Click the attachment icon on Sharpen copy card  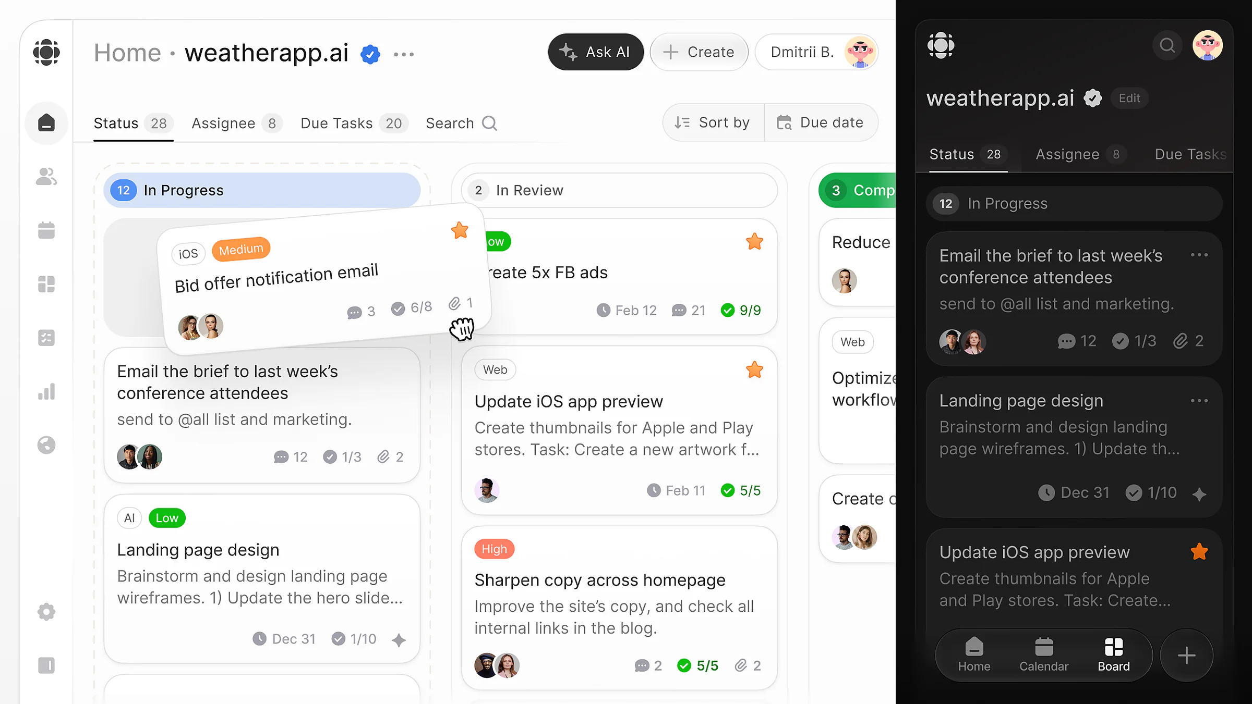[741, 665]
